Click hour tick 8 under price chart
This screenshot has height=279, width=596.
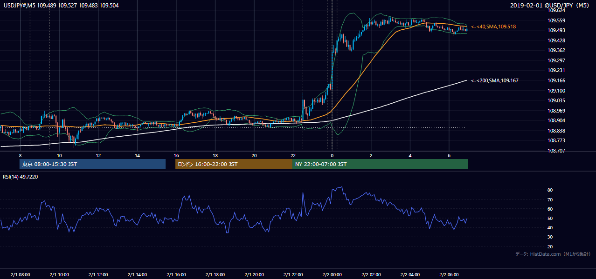(x=20, y=155)
